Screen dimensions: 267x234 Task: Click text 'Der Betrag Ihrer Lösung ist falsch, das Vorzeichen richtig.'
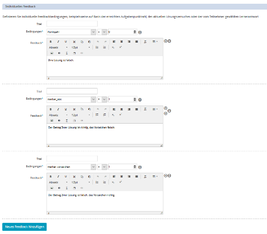click(x=82, y=195)
